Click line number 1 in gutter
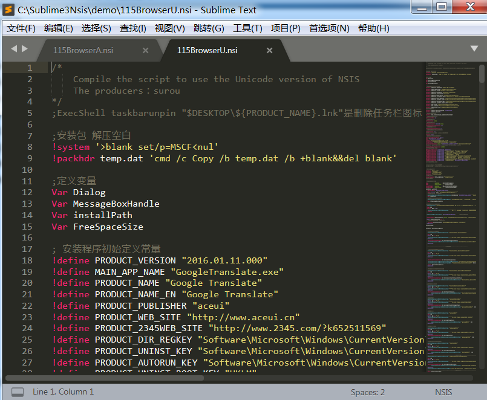 (x=30, y=68)
